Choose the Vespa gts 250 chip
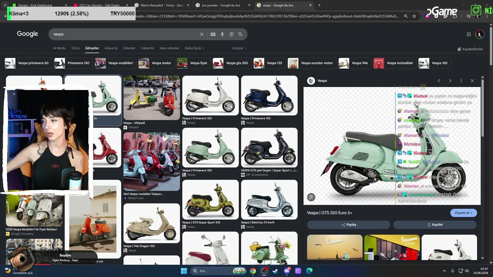This screenshot has width=493, height=277. [x=231, y=63]
